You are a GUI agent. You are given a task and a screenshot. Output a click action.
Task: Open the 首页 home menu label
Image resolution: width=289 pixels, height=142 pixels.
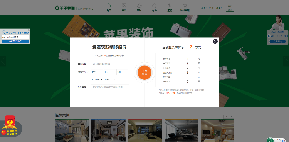[109, 10]
